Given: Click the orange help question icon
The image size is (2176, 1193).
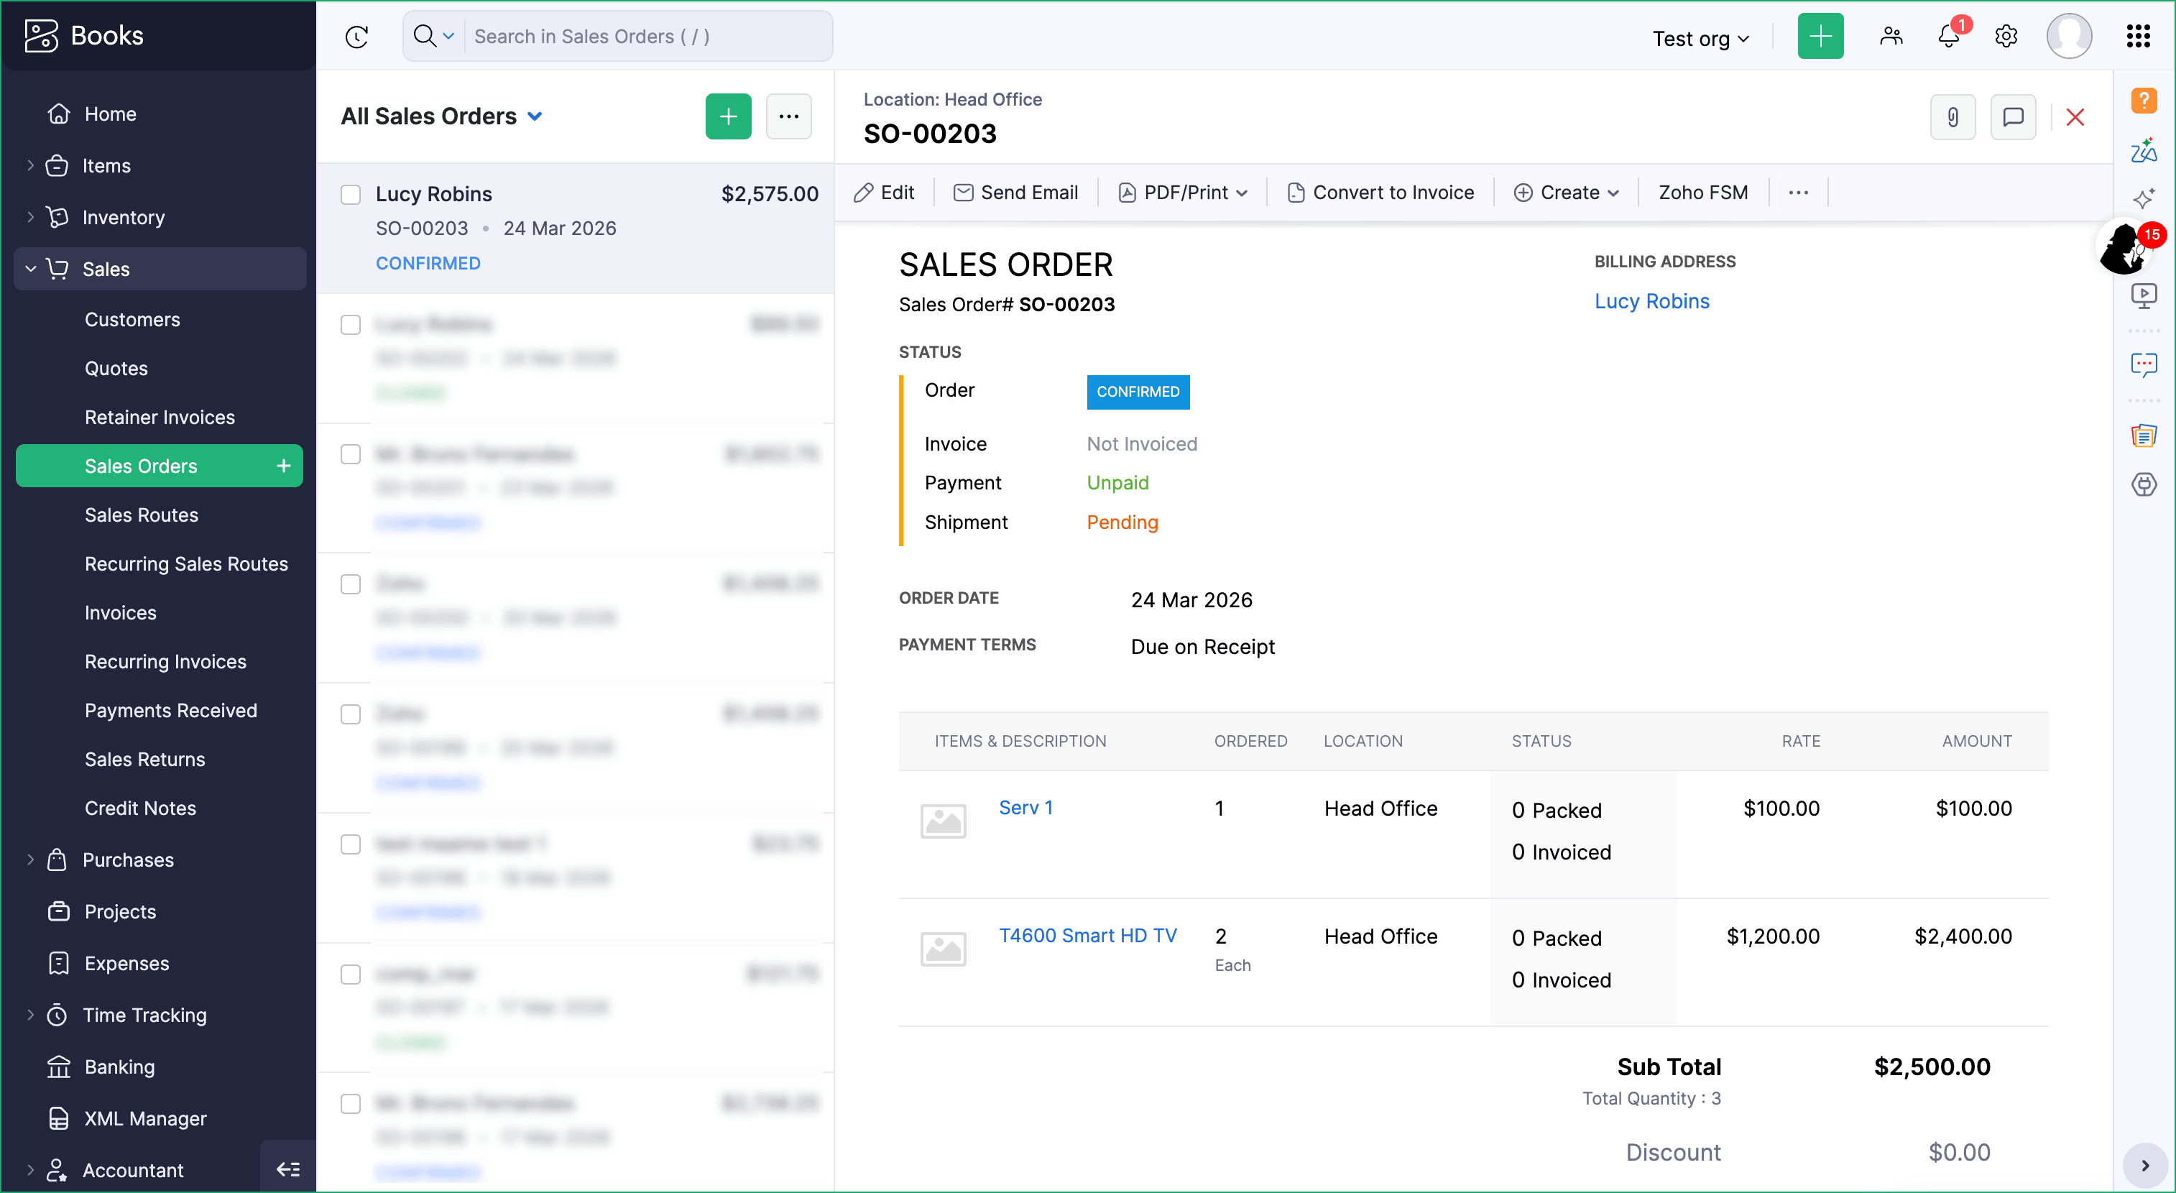Looking at the screenshot, I should [x=2143, y=101].
